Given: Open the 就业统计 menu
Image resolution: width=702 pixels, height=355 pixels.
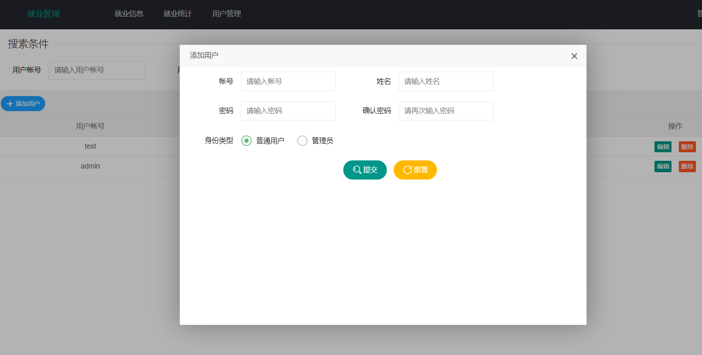Looking at the screenshot, I should click(177, 14).
